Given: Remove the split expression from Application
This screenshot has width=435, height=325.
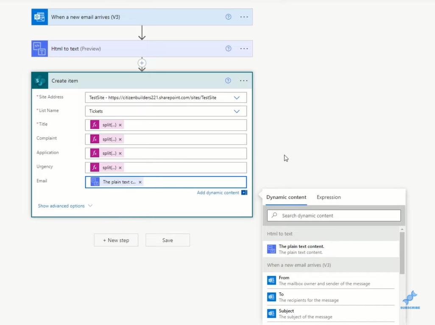Looking at the screenshot, I should (120, 153).
